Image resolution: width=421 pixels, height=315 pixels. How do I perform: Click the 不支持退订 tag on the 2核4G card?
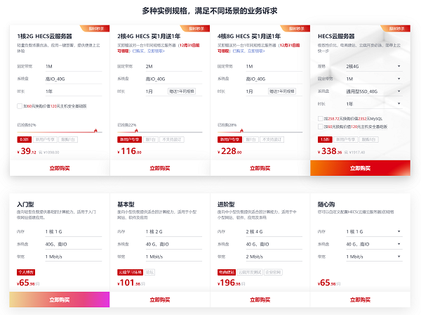[172, 139]
